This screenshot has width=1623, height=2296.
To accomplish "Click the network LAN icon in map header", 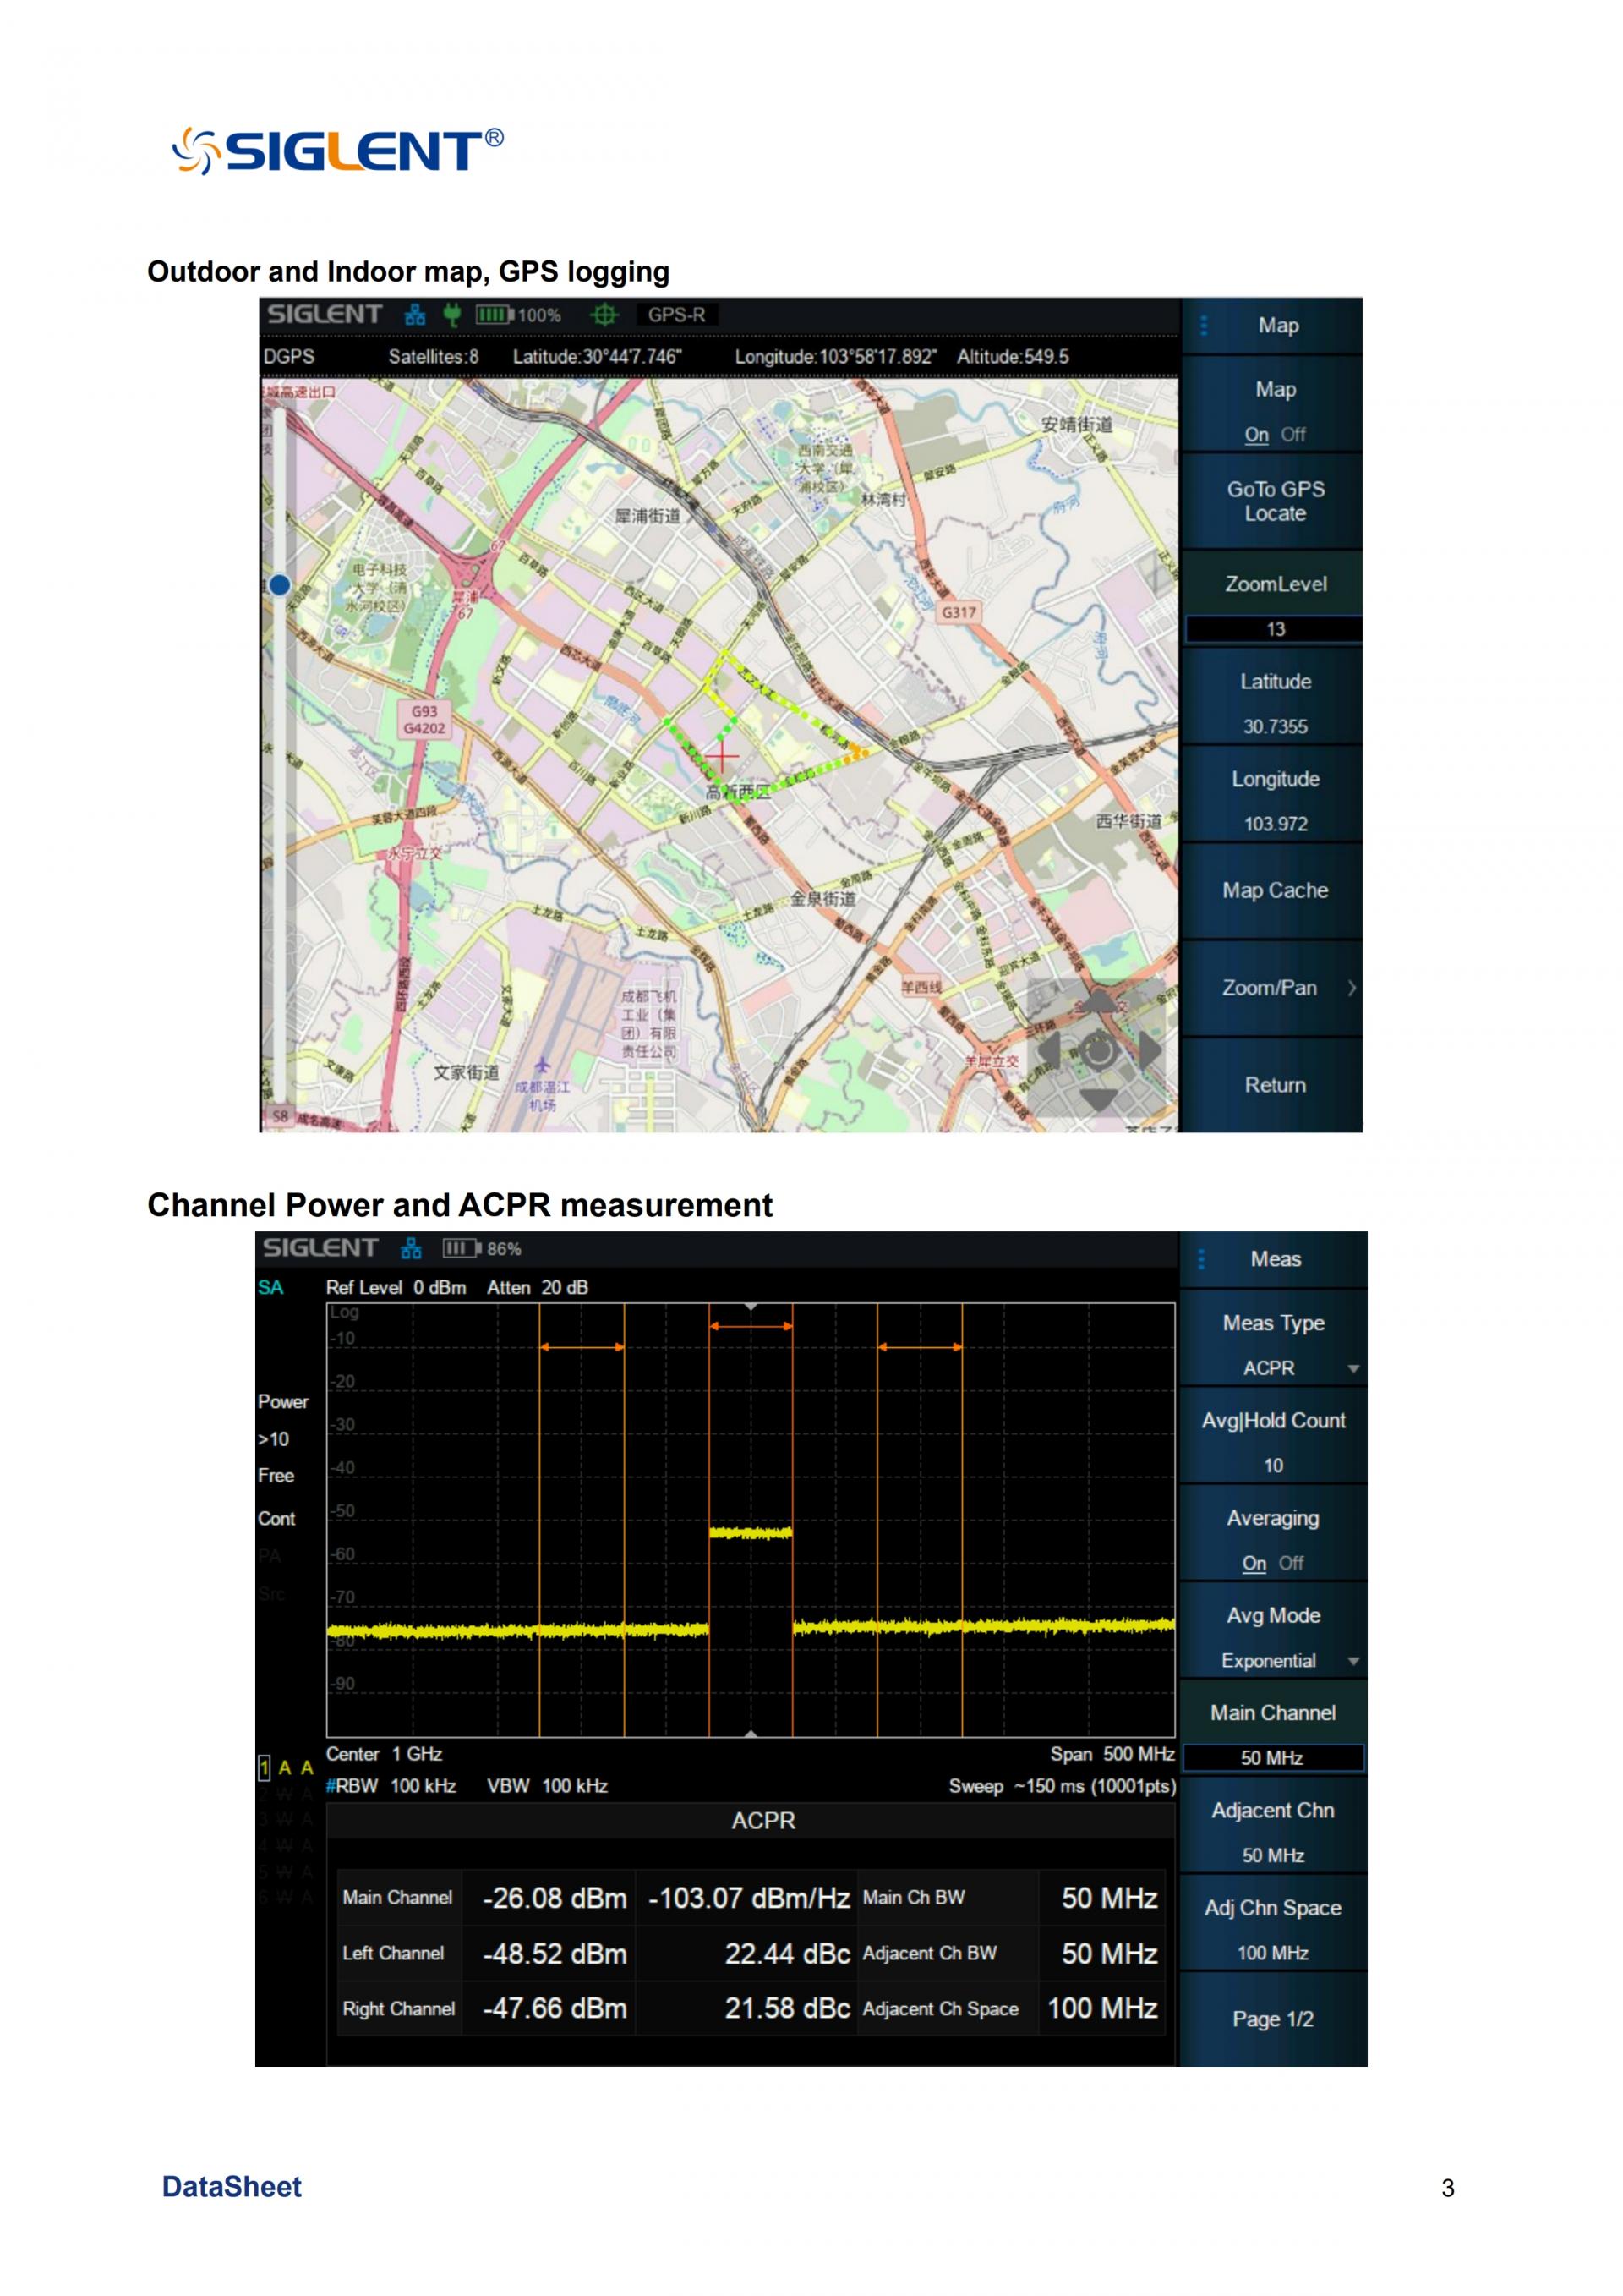I will 415,315.
